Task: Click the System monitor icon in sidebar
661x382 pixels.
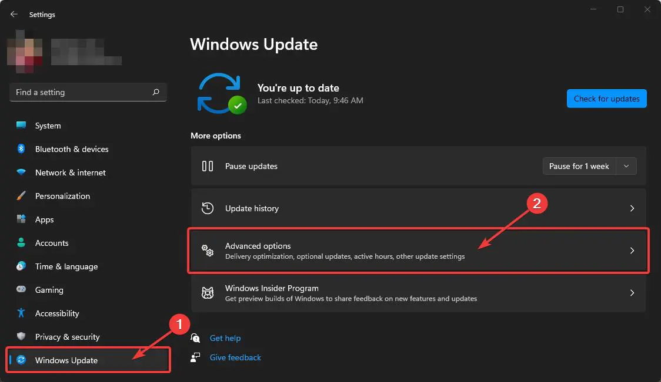Action: [21, 126]
